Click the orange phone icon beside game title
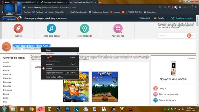Screen dimensions: 199x112 (6, 47)
